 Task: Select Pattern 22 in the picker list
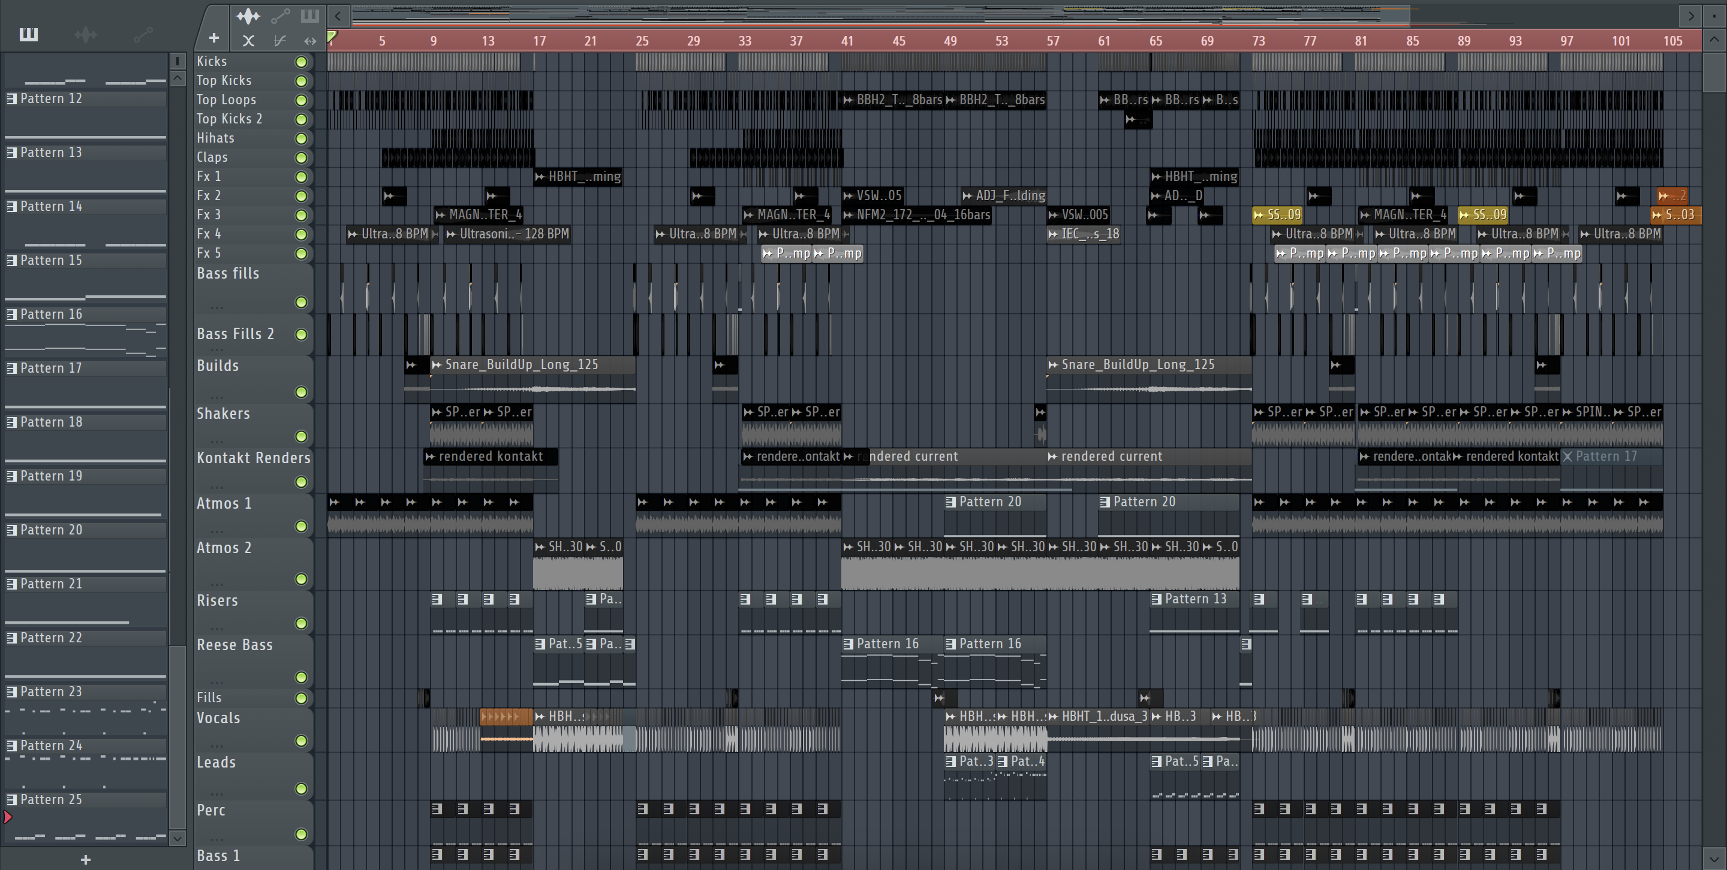click(x=86, y=638)
